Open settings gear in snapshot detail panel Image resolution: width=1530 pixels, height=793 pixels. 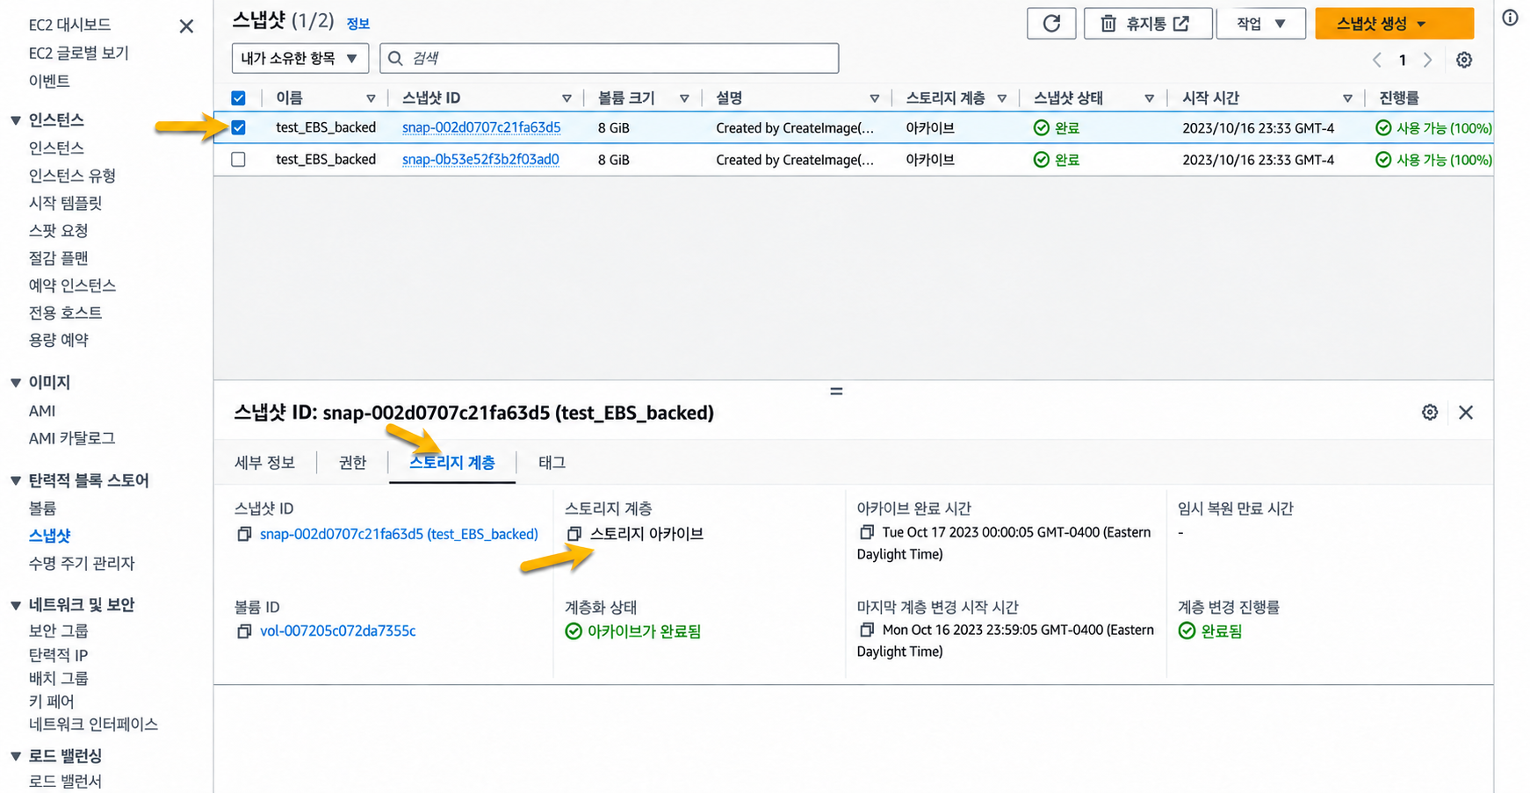(x=1430, y=413)
